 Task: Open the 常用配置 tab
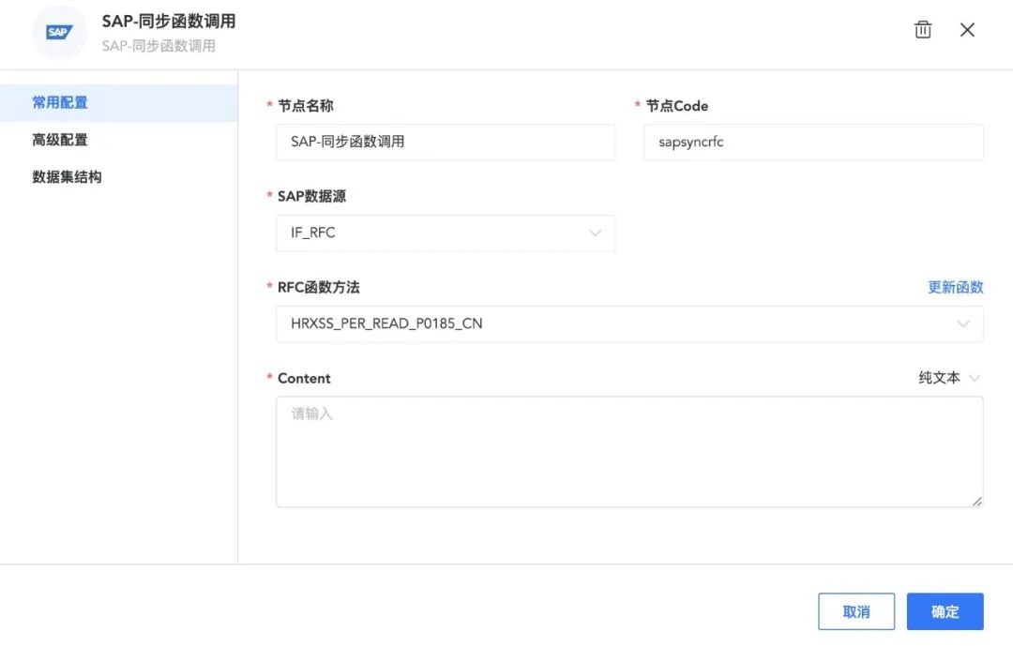pos(119,103)
